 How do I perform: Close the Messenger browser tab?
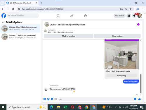pos(36,3)
